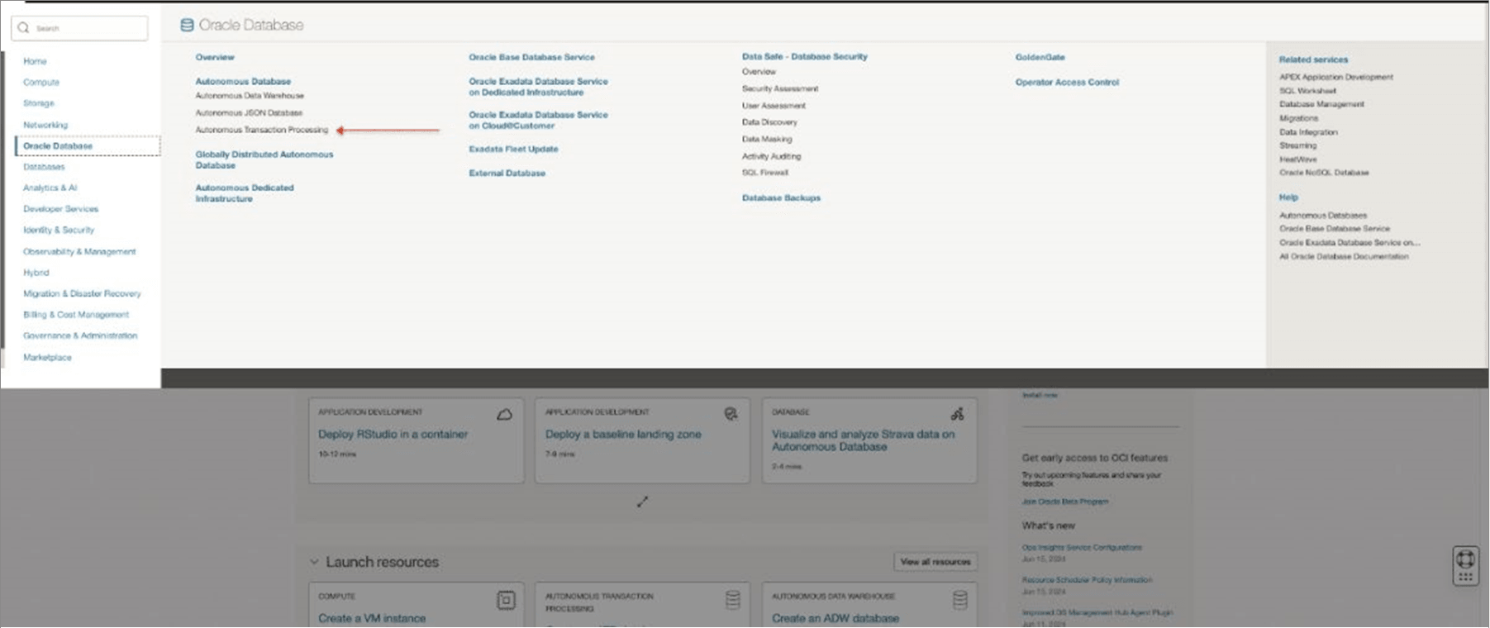The height and width of the screenshot is (628, 1490).
Task: Open SQL Worksheet related service
Action: click(x=1307, y=91)
